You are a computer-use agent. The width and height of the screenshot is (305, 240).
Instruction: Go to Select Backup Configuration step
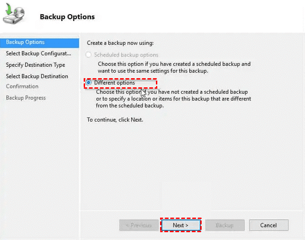[x=38, y=53]
